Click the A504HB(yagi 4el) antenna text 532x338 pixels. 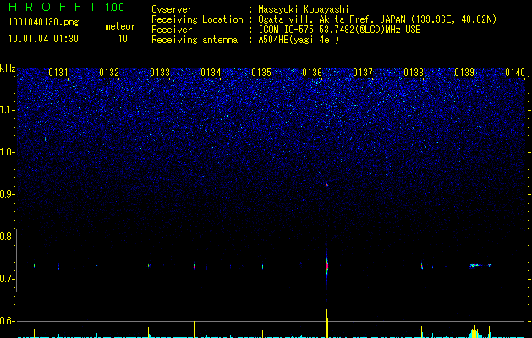click(299, 40)
